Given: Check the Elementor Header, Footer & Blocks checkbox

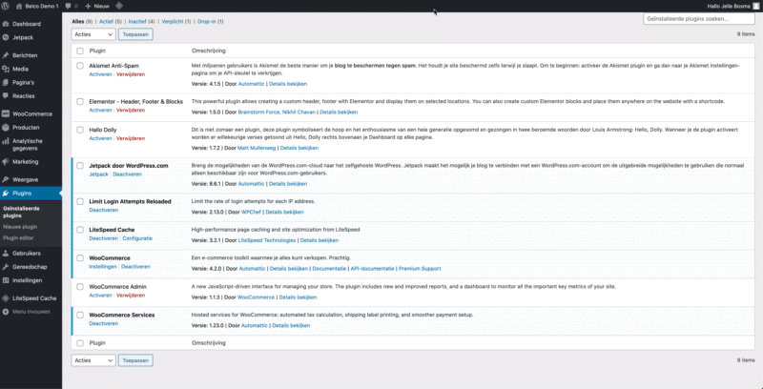Looking at the screenshot, I should (80, 102).
